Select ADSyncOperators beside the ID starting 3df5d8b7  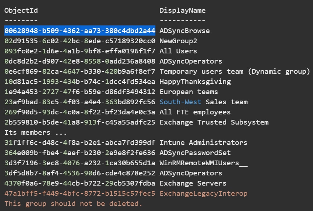pos(191,173)
